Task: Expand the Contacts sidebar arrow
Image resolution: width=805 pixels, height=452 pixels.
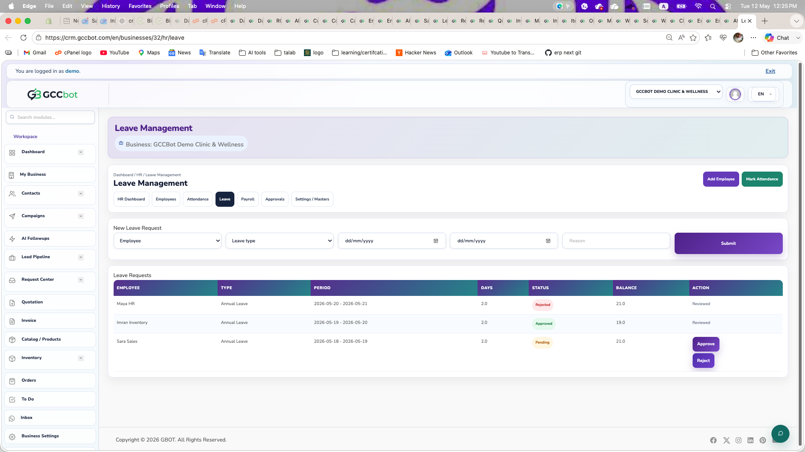Action: [81, 194]
